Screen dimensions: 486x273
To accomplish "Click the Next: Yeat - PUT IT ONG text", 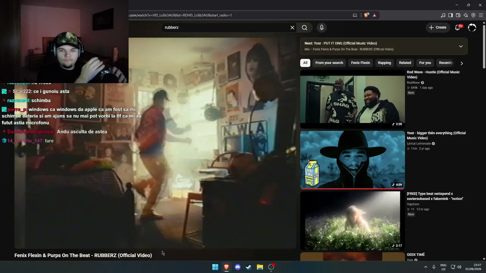I will [341, 43].
